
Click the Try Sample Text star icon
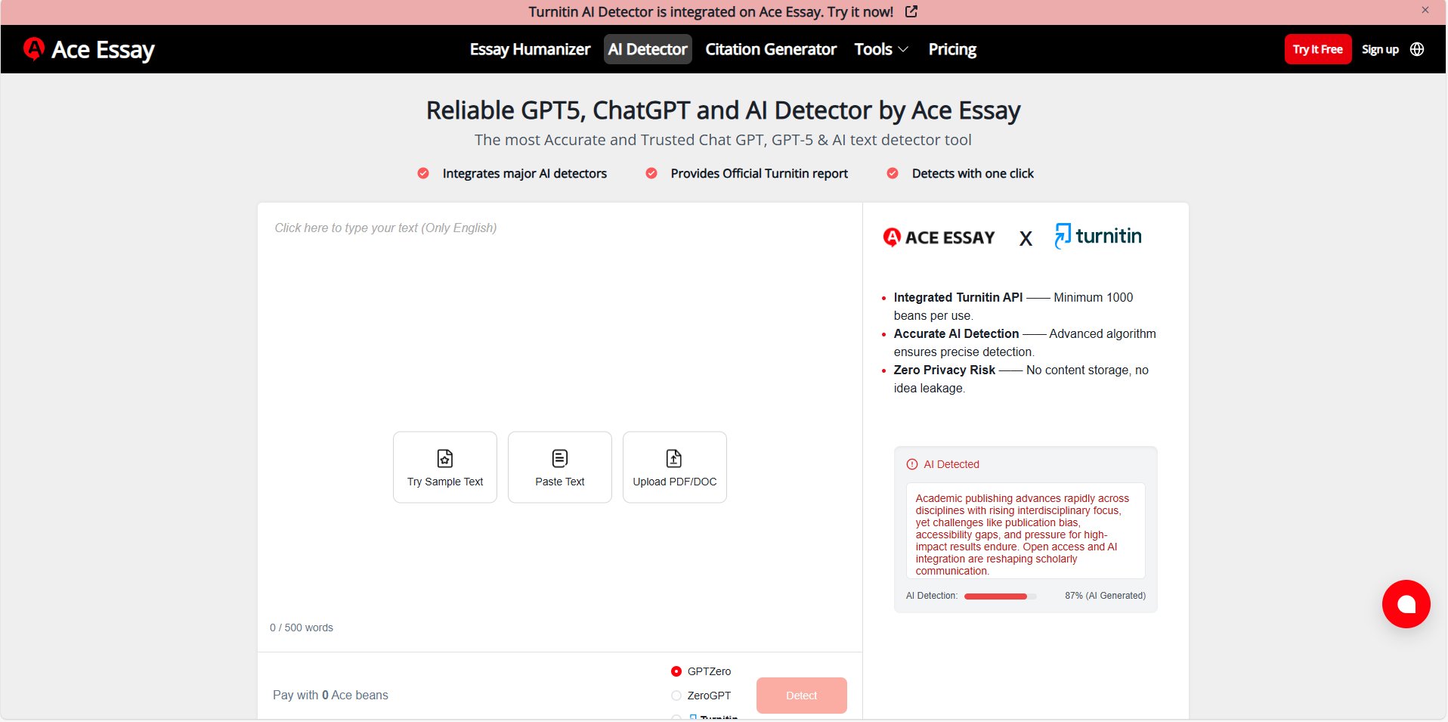point(445,458)
